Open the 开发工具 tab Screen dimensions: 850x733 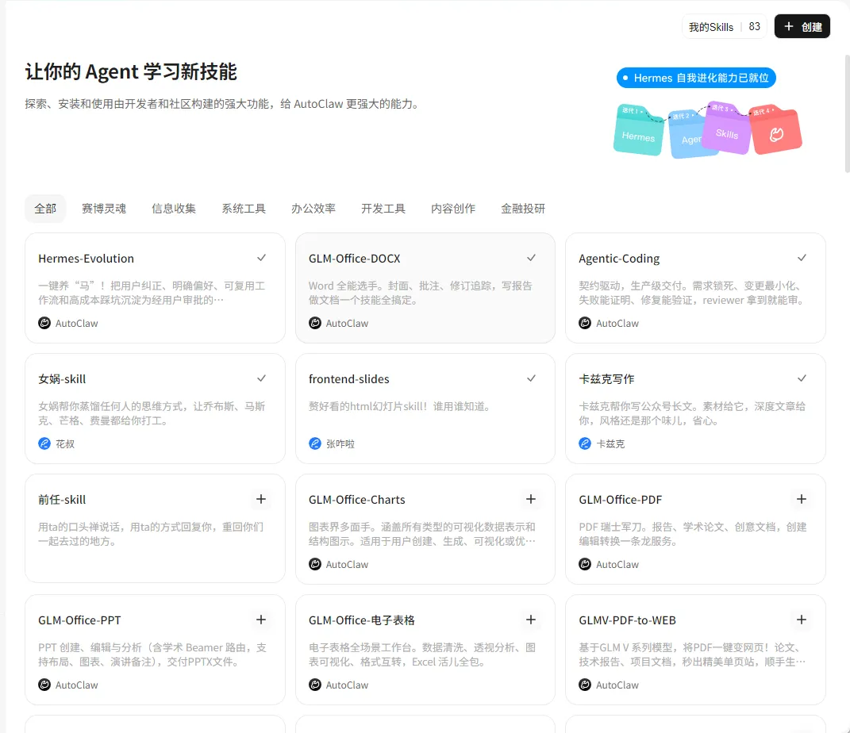click(x=383, y=209)
